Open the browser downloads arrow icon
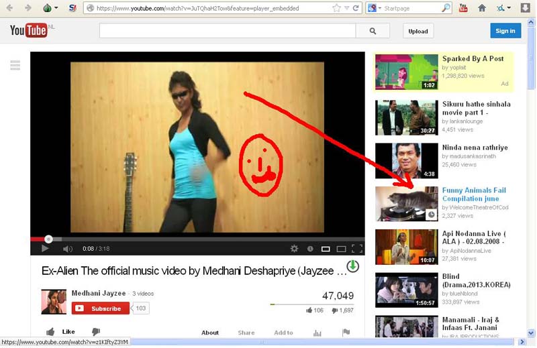This screenshot has height=348, width=537. (x=526, y=8)
